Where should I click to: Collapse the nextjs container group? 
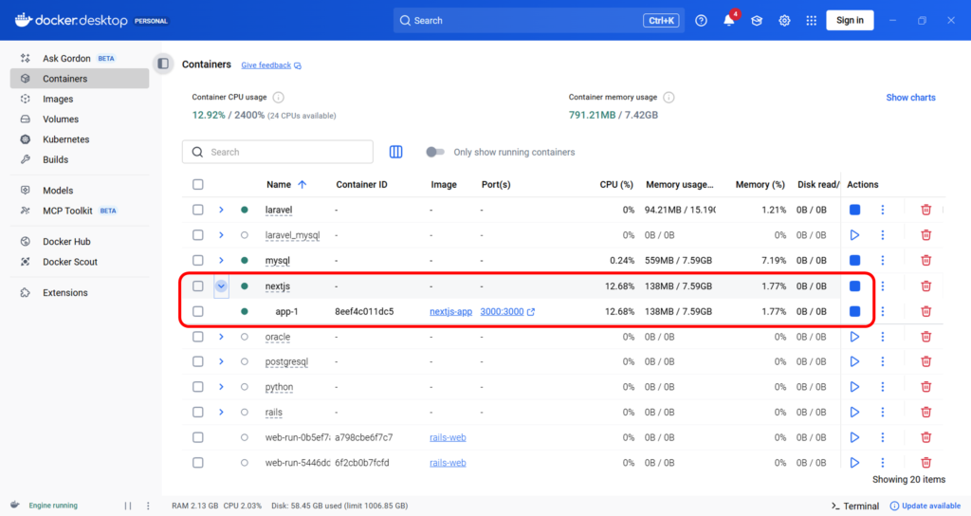click(x=221, y=286)
